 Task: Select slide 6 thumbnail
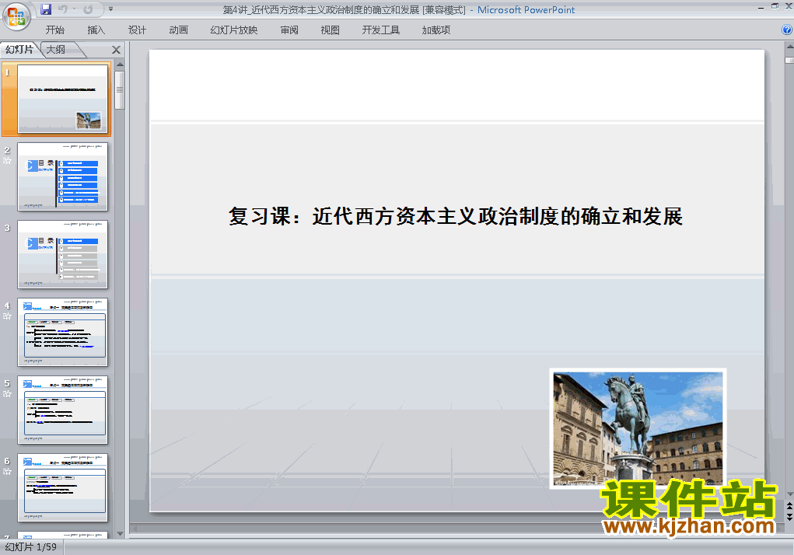pyautogui.click(x=63, y=487)
